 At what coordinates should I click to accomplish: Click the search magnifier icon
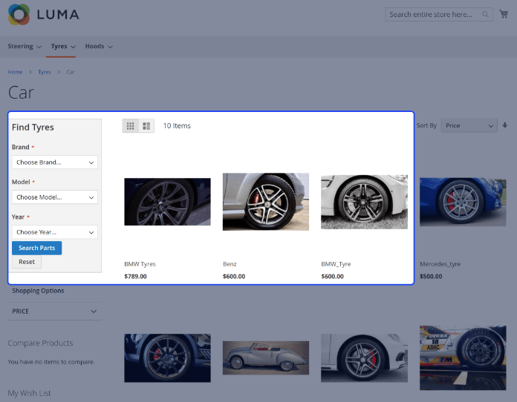point(485,15)
